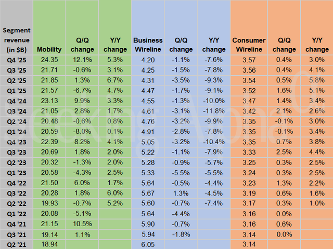Viewport: 333px width, 249px height.
Task: Click the 24.35 Mobility revenue cell
Action: (x=49, y=59)
